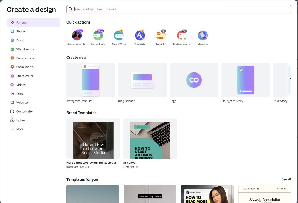Click See all templates link
Image resolution: width=298 pixels, height=203 pixels.
(x=286, y=179)
